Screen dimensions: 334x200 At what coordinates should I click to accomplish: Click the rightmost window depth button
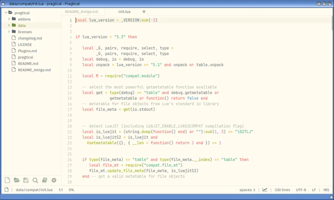click(x=329, y=3)
